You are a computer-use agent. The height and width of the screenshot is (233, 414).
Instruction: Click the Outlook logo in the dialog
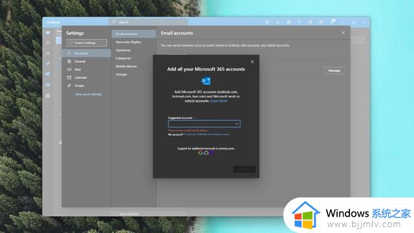coord(206,81)
